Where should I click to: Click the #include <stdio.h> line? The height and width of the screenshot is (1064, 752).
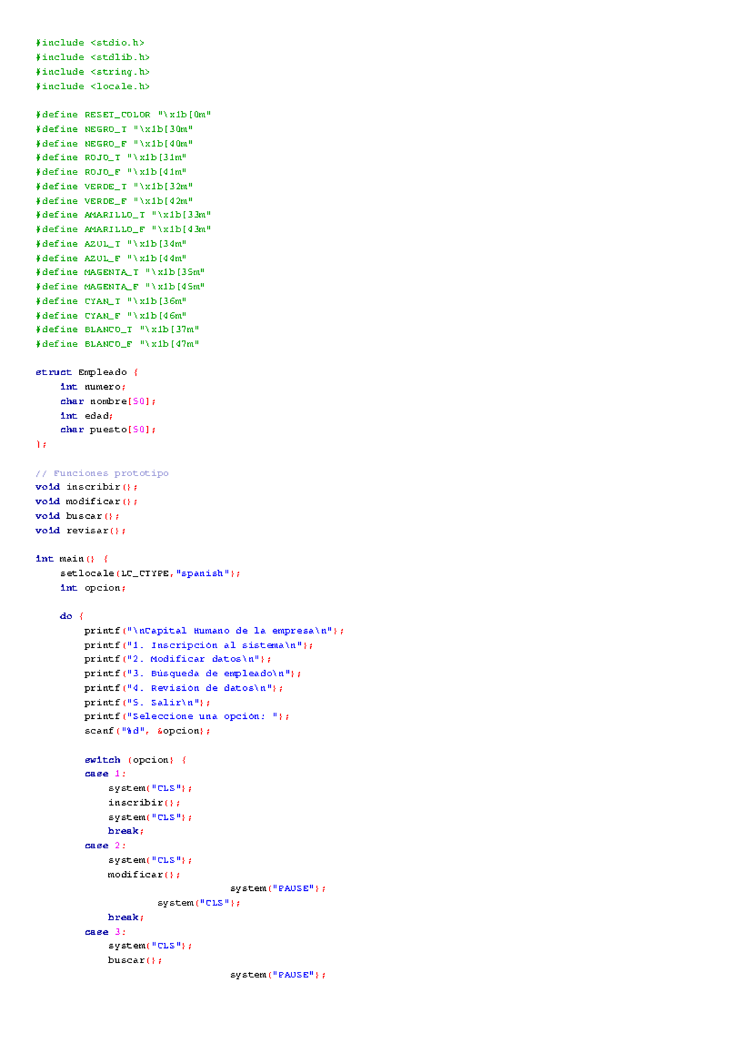[x=90, y=43]
